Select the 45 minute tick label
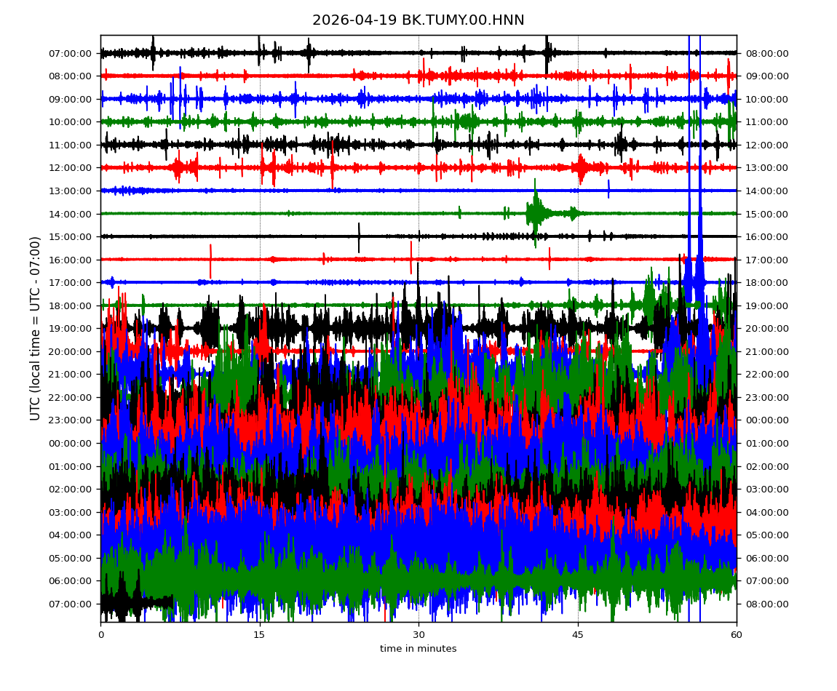Image resolution: width=837 pixels, height=691 pixels. click(578, 635)
